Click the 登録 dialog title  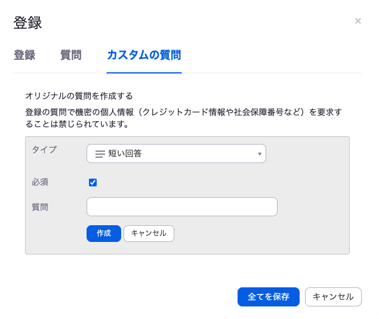27,23
